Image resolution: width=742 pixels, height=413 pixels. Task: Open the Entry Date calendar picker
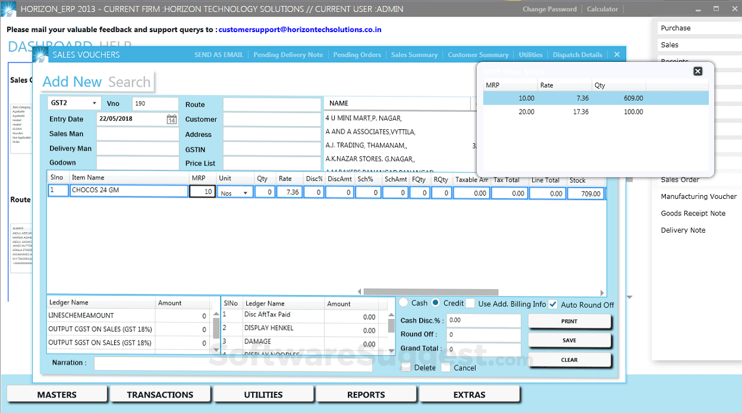tap(172, 118)
